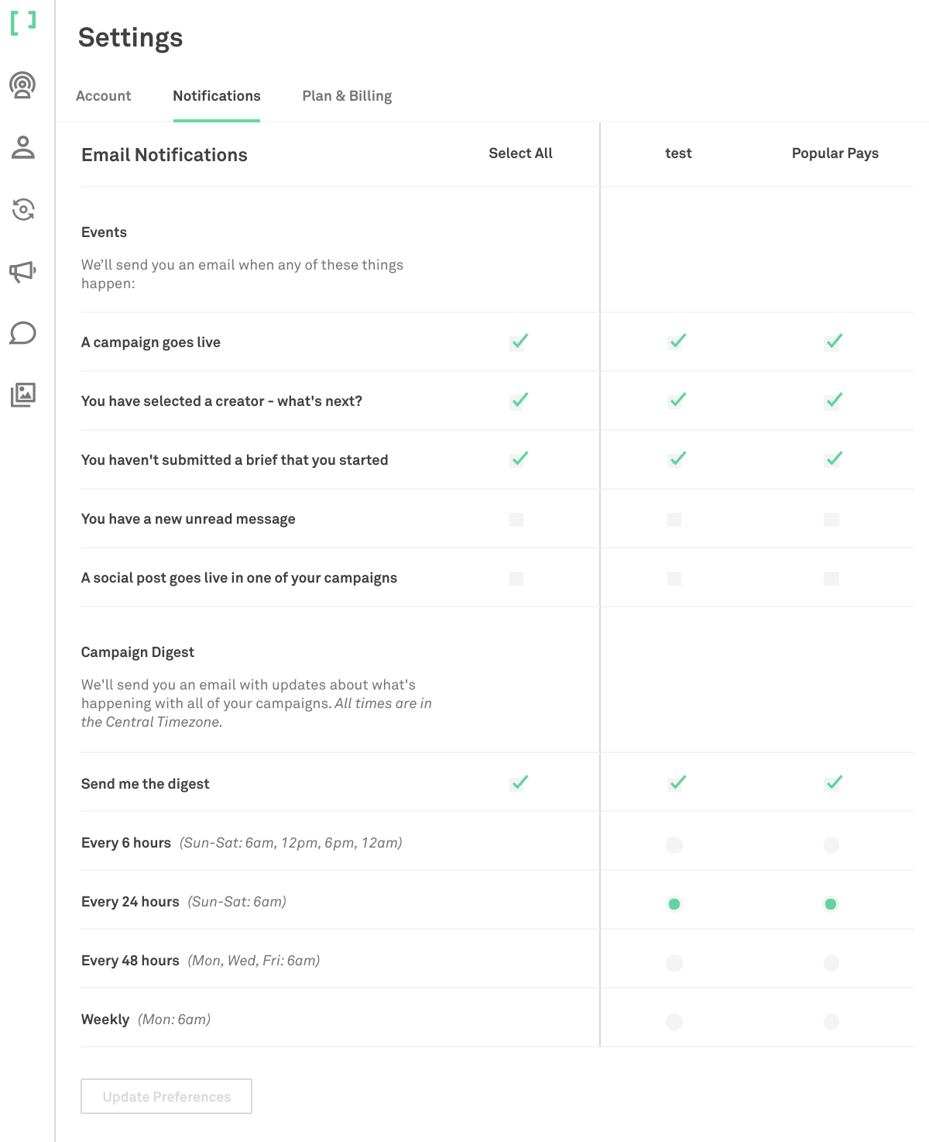
Task: Open the person profile sidebar icon
Action: click(x=22, y=147)
